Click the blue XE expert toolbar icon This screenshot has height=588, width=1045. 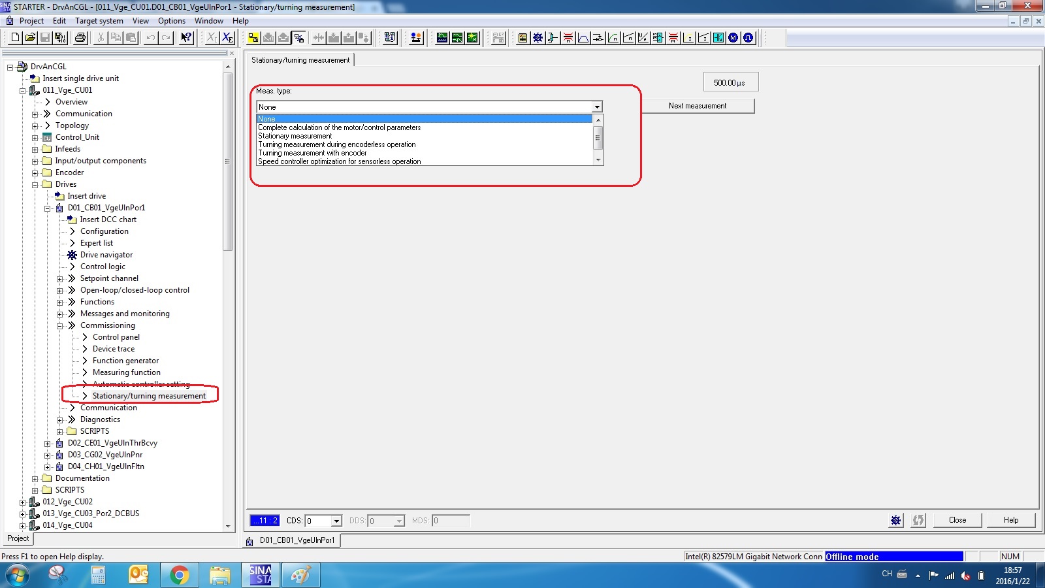coord(227,38)
